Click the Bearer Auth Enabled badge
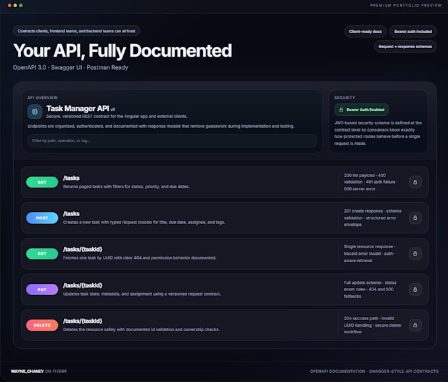 coord(362,110)
